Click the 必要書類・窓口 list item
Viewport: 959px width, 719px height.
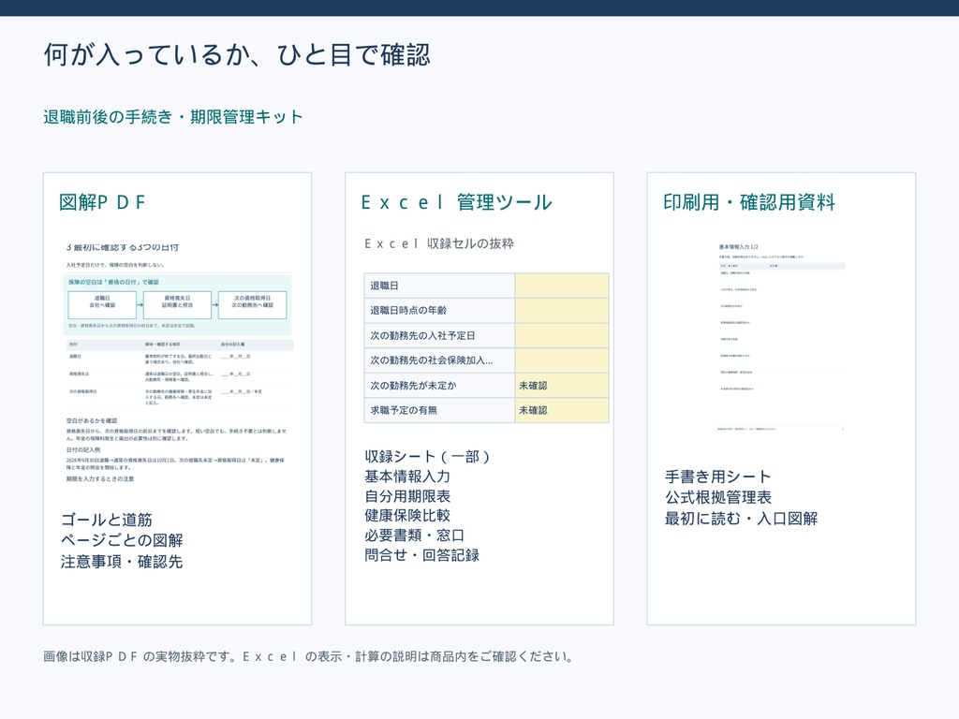pyautogui.click(x=414, y=535)
